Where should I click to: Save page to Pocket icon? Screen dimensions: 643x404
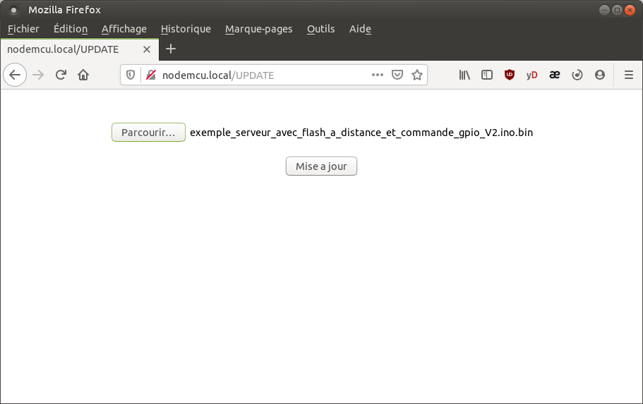[397, 75]
